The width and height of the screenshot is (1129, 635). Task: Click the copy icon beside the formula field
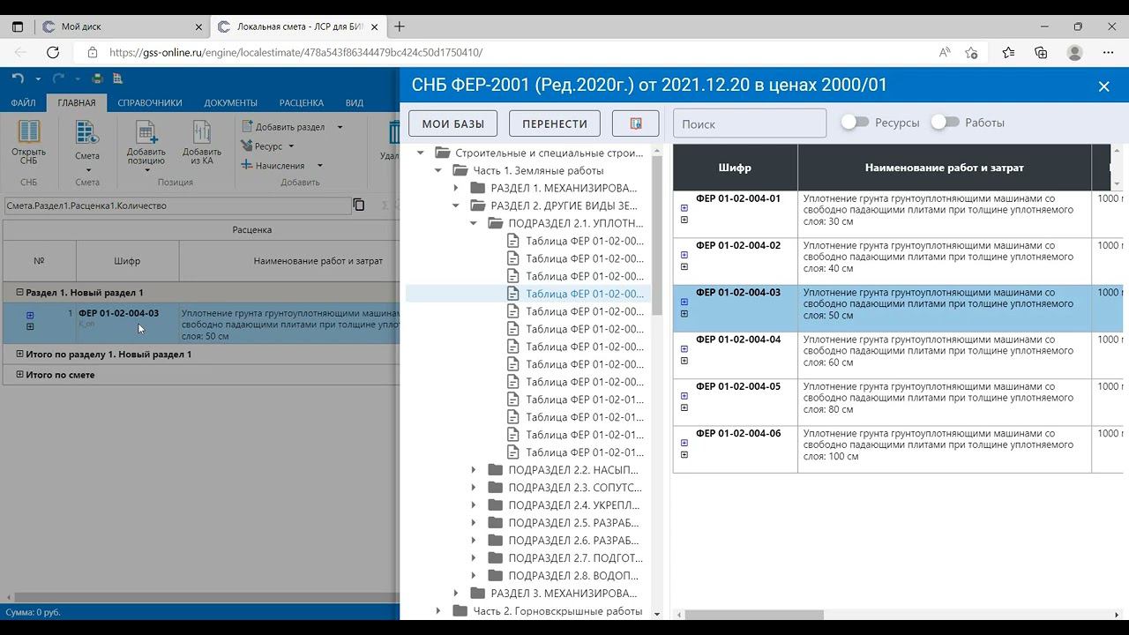click(359, 205)
